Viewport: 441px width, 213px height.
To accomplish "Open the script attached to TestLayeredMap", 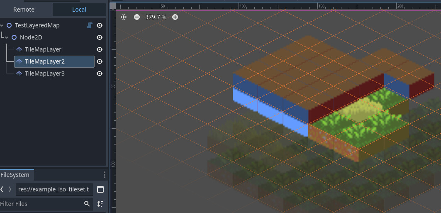I will [x=90, y=25].
